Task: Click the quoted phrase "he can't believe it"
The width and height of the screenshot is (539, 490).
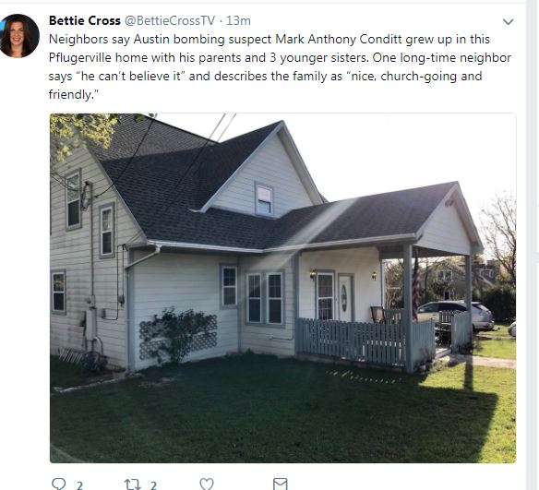Action: pyautogui.click(x=131, y=76)
